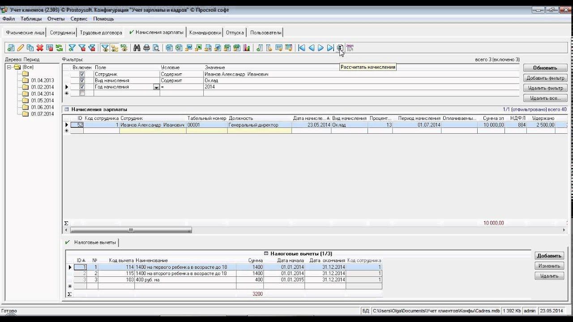Switch to the Физические лица tab

click(x=25, y=33)
